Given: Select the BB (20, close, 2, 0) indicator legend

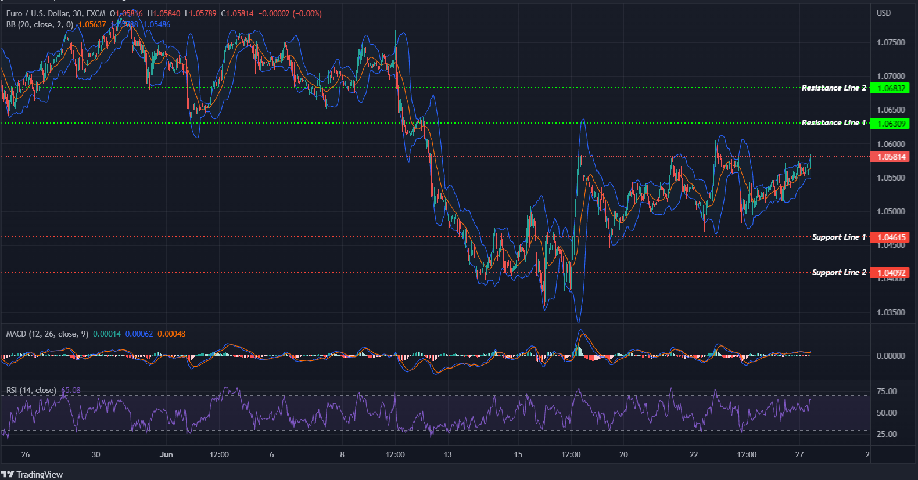Looking at the screenshot, I should pyautogui.click(x=40, y=24).
